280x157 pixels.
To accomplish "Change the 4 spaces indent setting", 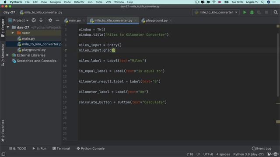I will 223,154.
